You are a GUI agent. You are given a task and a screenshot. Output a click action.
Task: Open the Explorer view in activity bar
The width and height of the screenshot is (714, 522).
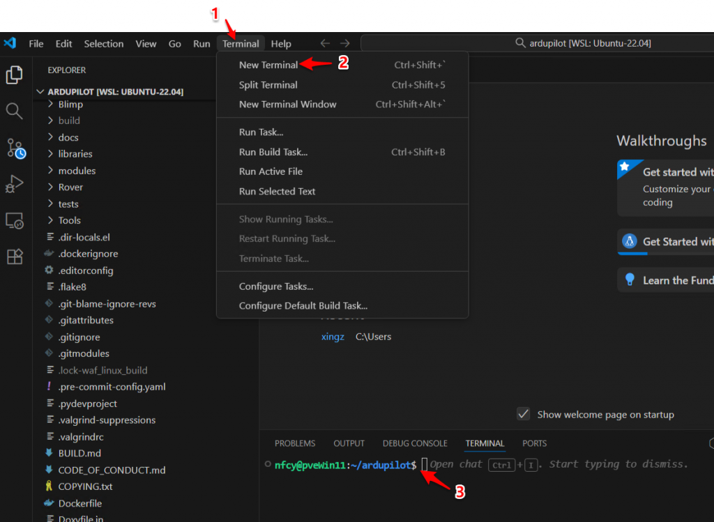pyautogui.click(x=15, y=75)
